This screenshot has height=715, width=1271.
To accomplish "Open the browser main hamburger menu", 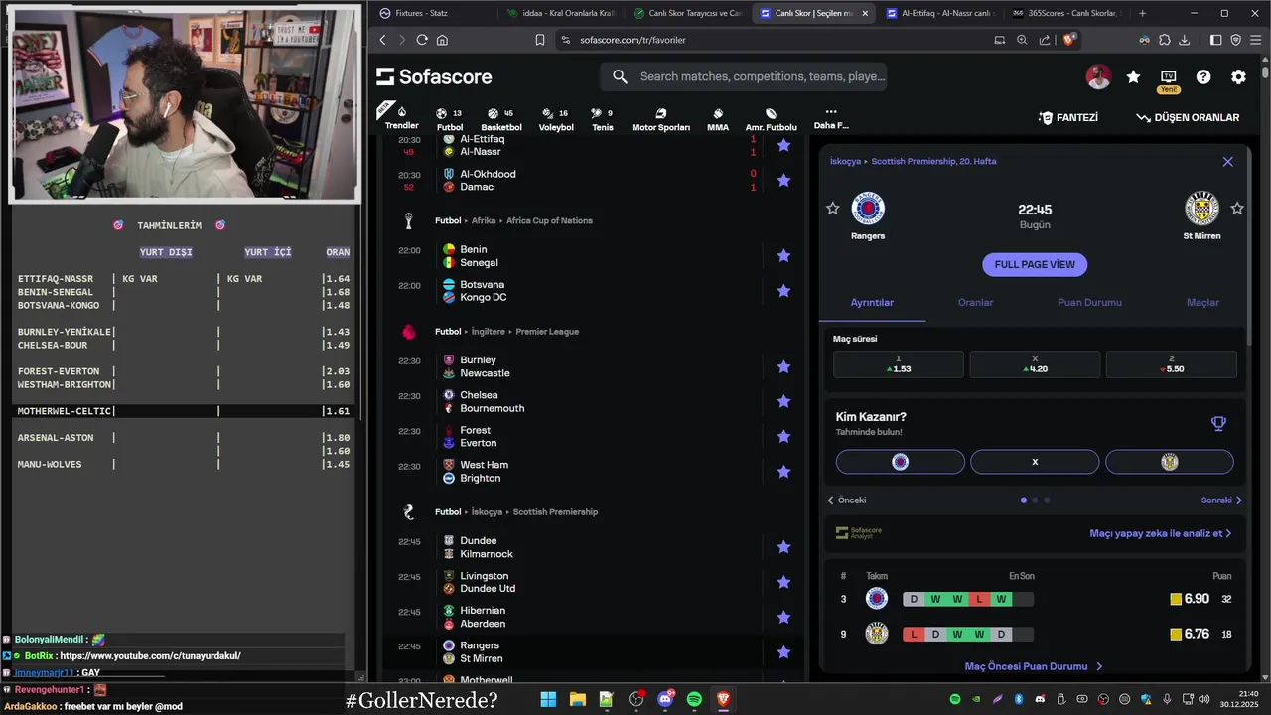I will click(1255, 40).
